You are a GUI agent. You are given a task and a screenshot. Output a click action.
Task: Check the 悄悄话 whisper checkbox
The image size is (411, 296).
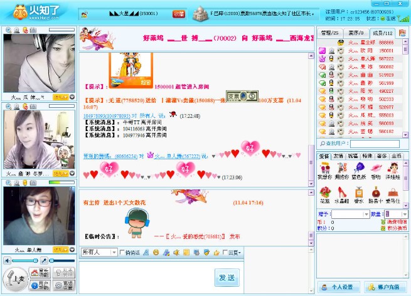click(x=122, y=252)
